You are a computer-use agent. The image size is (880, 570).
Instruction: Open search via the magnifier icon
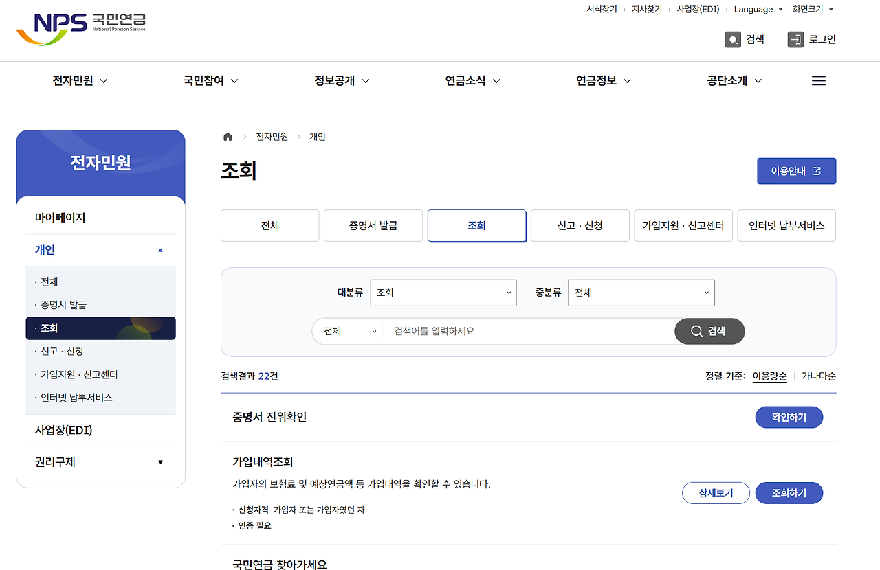[x=733, y=39]
